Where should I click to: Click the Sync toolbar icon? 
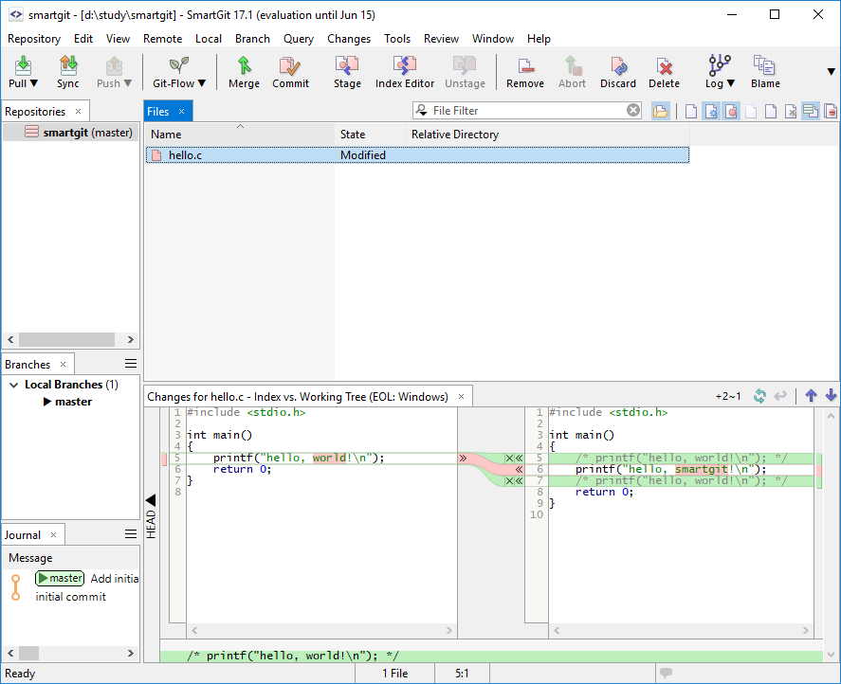click(68, 65)
